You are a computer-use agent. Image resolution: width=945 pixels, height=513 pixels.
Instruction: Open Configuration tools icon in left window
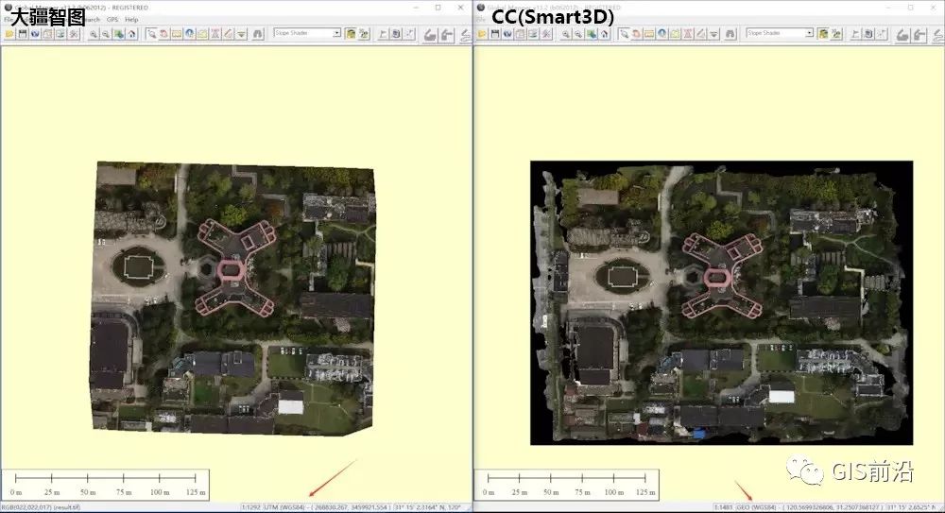click(74, 34)
